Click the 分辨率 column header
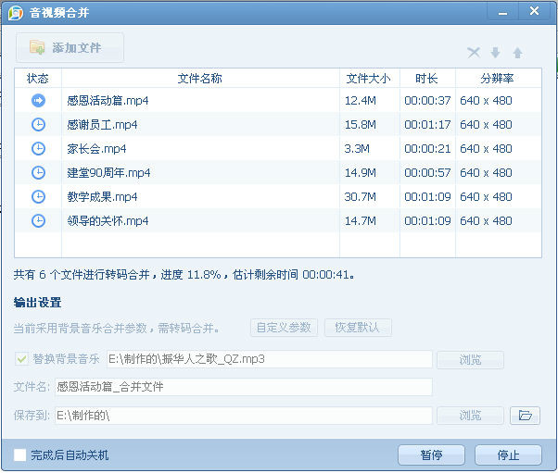 499,78
